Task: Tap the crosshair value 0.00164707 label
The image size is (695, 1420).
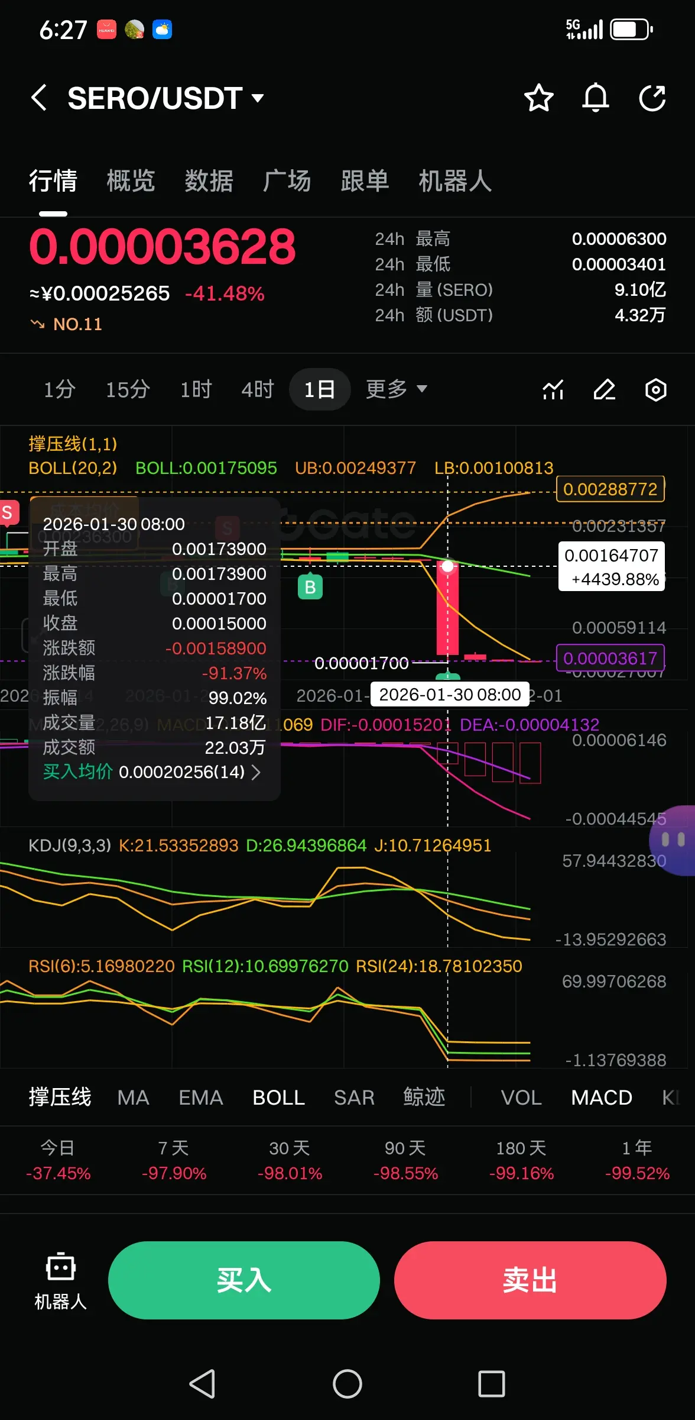Action: [612, 567]
